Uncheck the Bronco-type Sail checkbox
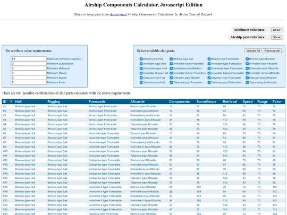The height and width of the screenshot is (215, 287). click(171, 59)
